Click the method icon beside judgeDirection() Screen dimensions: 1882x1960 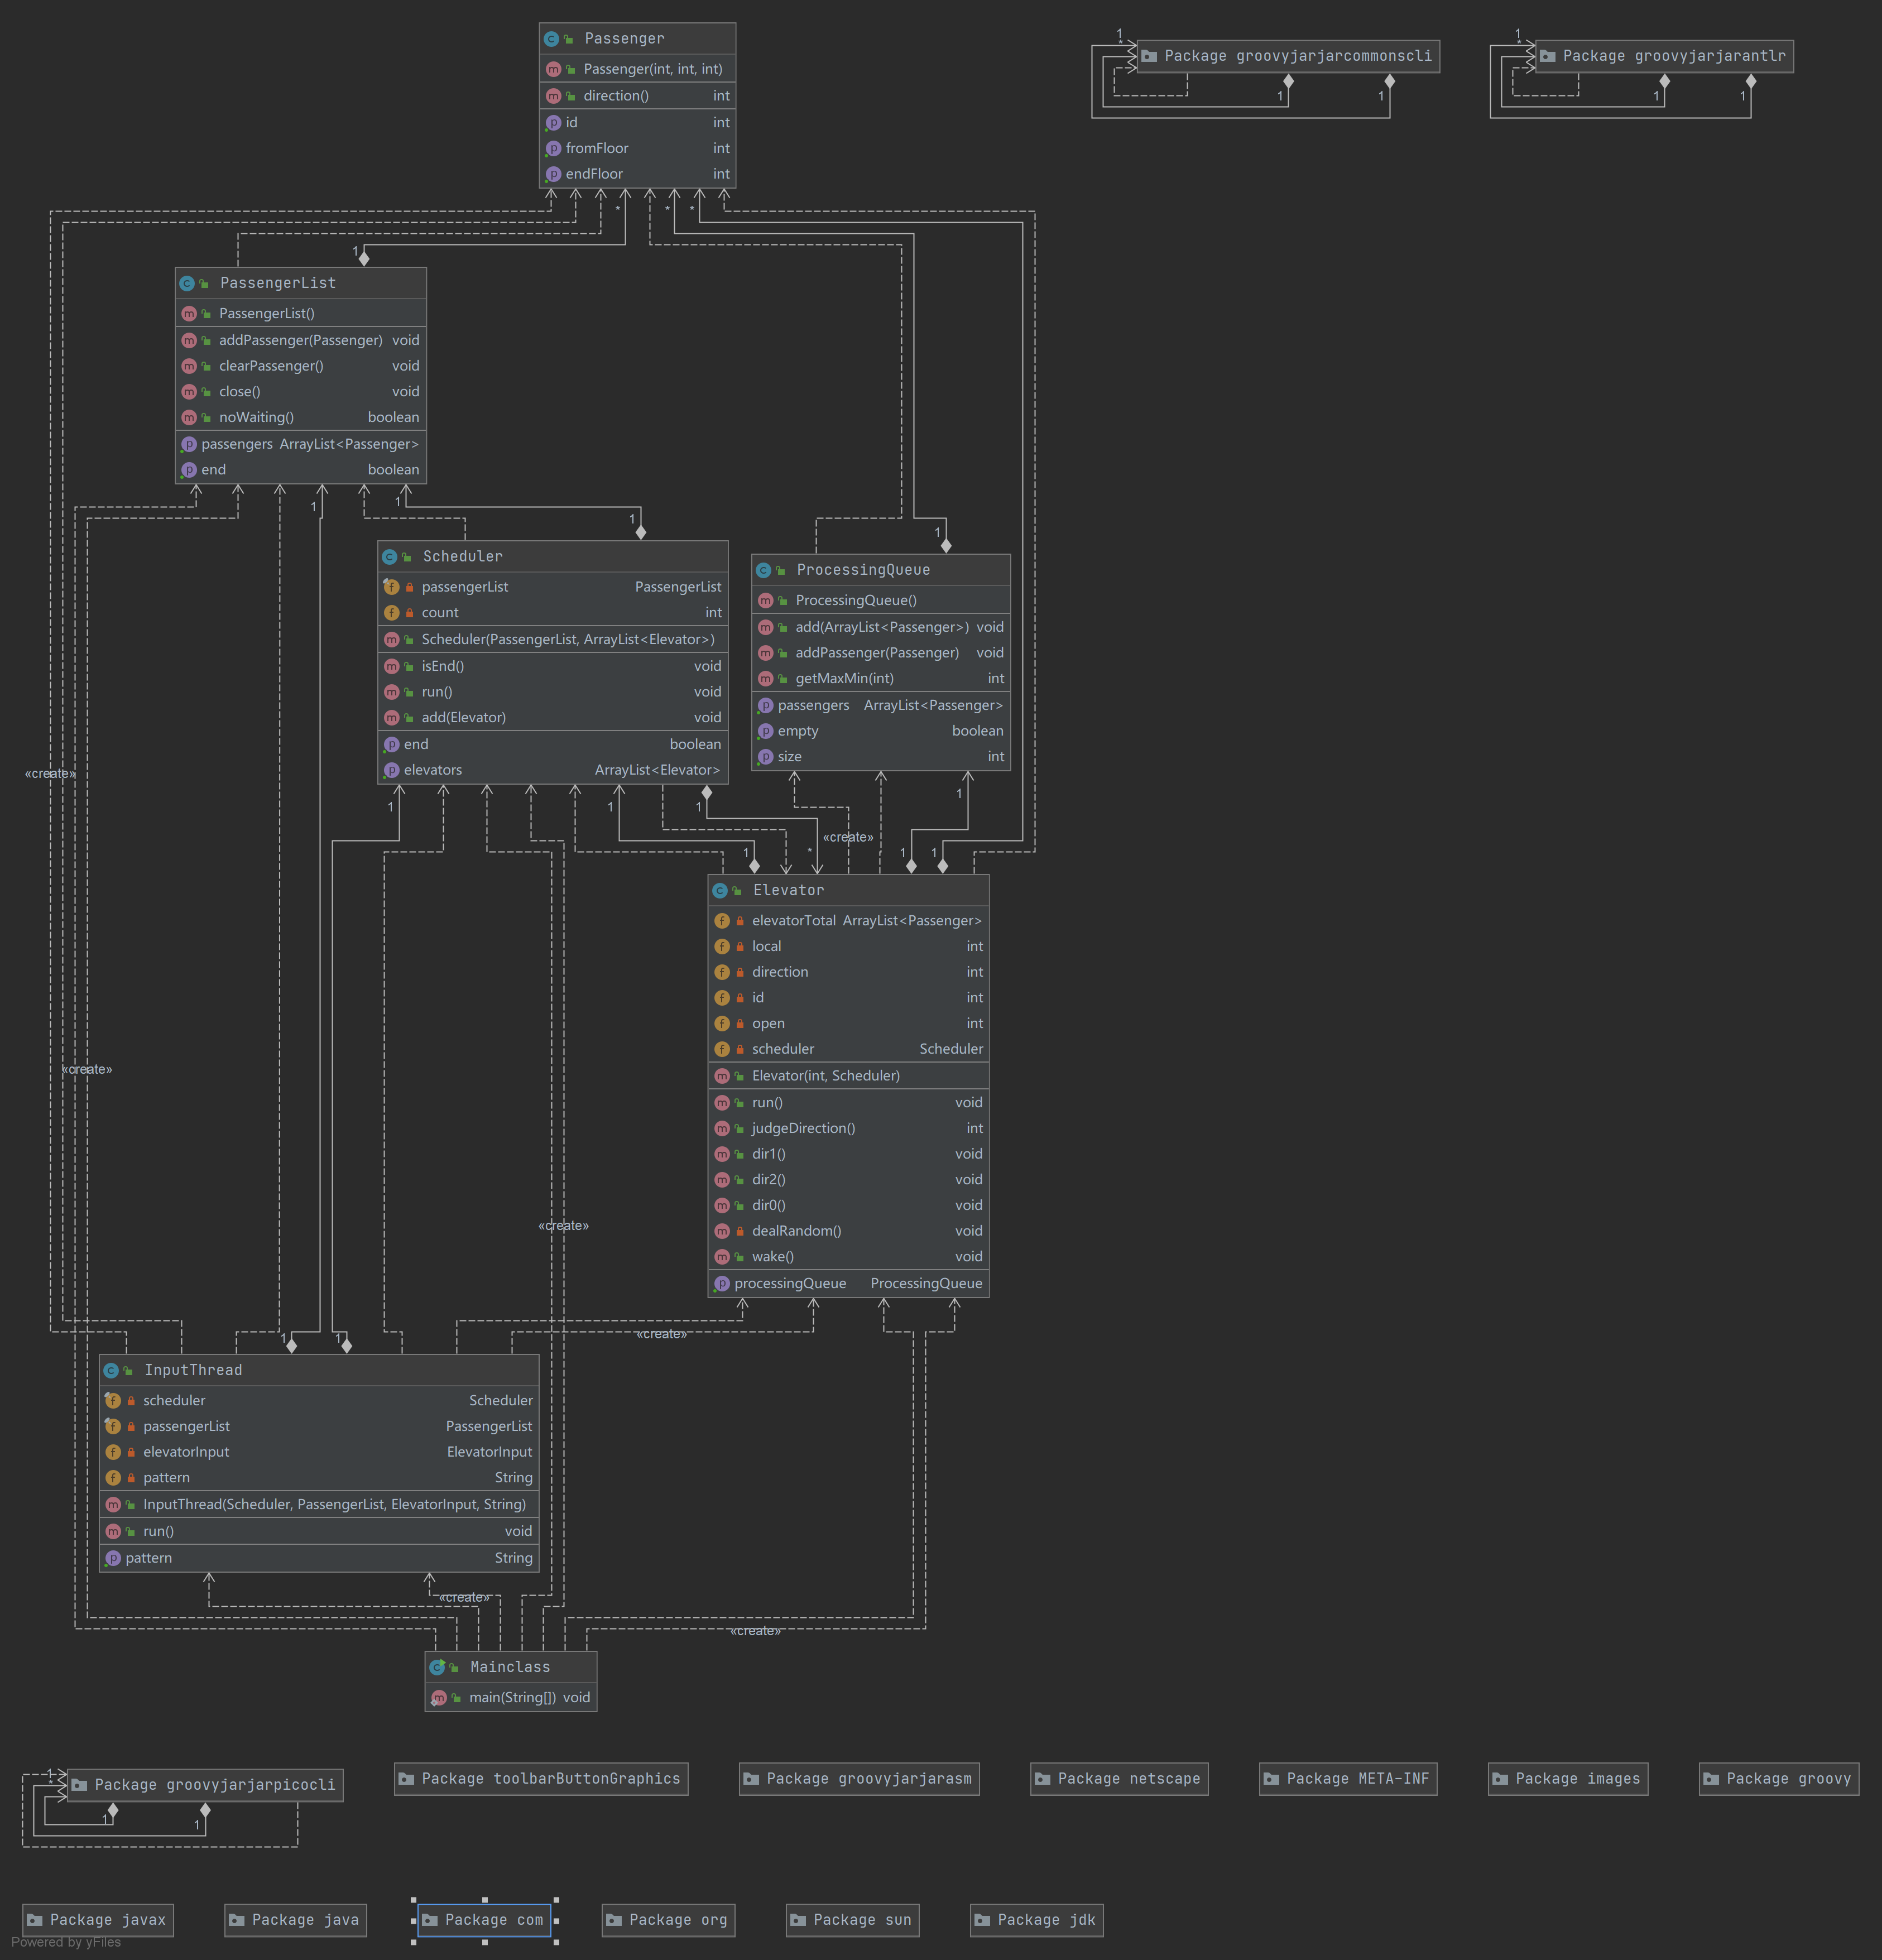(x=722, y=1128)
